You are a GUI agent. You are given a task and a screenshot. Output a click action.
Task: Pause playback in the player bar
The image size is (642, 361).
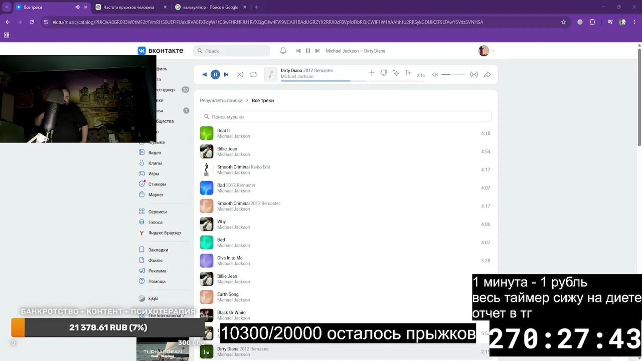tap(215, 75)
